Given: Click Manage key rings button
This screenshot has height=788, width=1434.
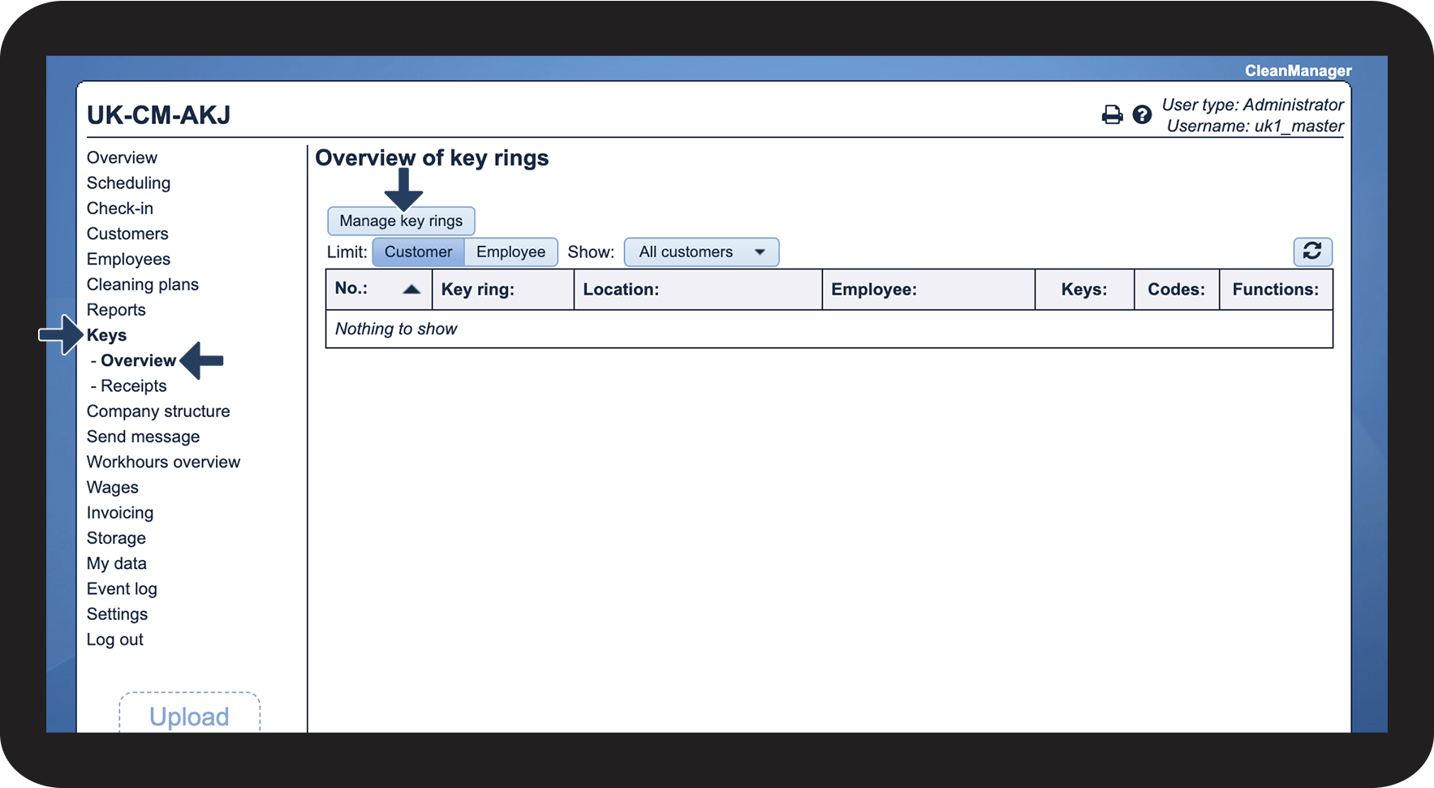Looking at the screenshot, I should tap(401, 221).
